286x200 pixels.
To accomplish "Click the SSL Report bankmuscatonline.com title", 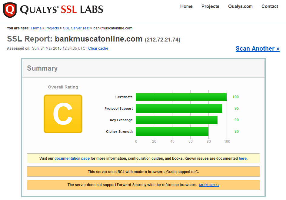I will (75, 39).
